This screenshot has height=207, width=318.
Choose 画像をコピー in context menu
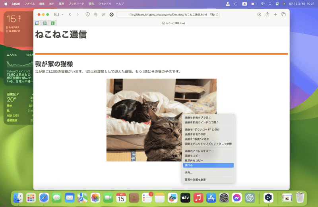coord(208,156)
